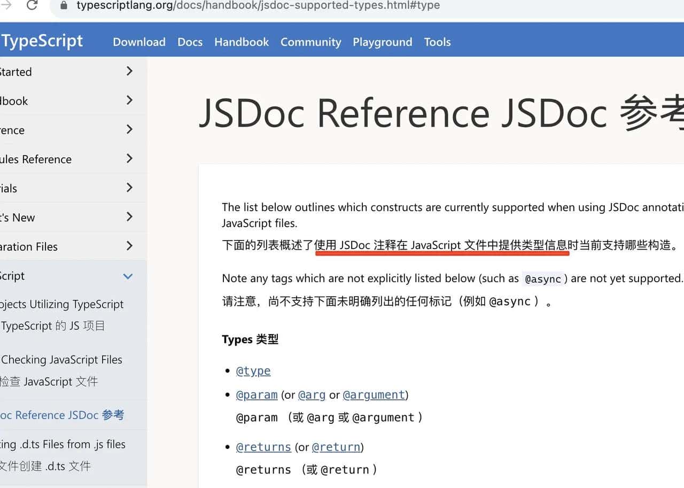
Task: Expand the What's New section
Action: [x=129, y=217]
